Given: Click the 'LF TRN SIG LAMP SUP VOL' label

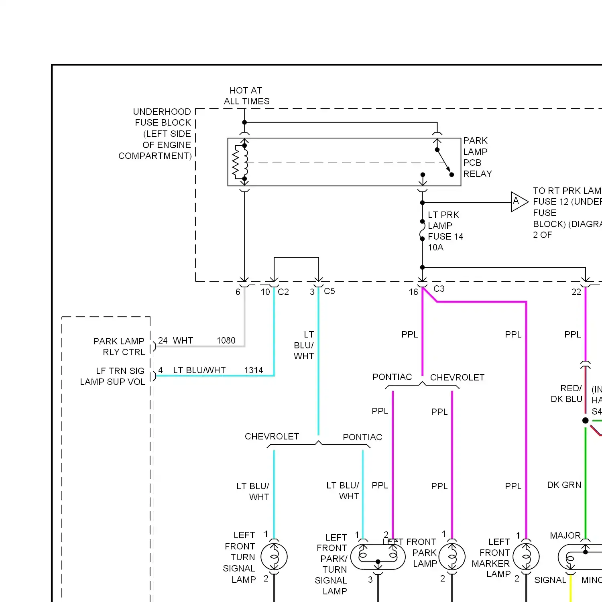Looking at the screenshot, I should pyautogui.click(x=112, y=376).
